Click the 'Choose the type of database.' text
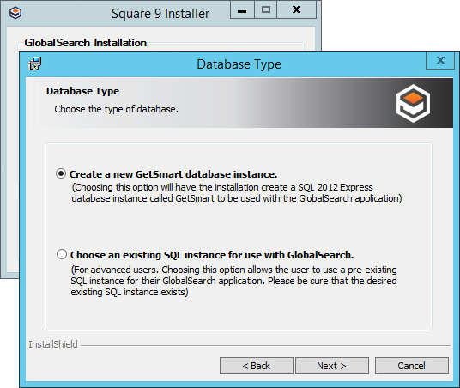The height and width of the screenshot is (388, 460). pyautogui.click(x=116, y=109)
